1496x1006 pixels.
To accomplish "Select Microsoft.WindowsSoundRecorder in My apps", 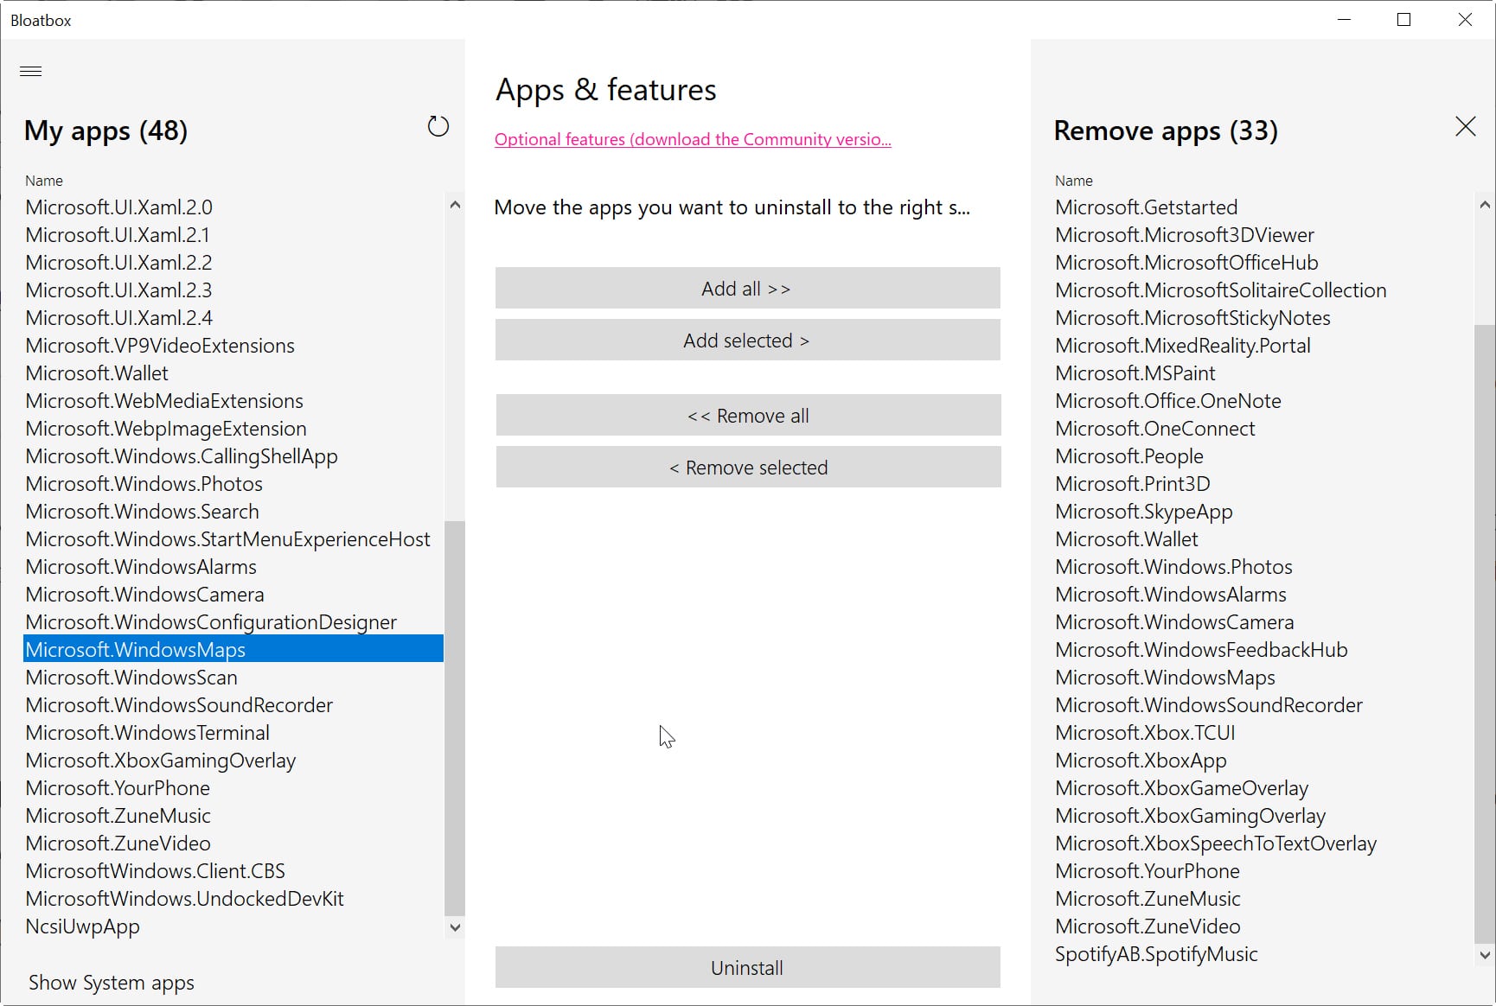I will point(233,705).
